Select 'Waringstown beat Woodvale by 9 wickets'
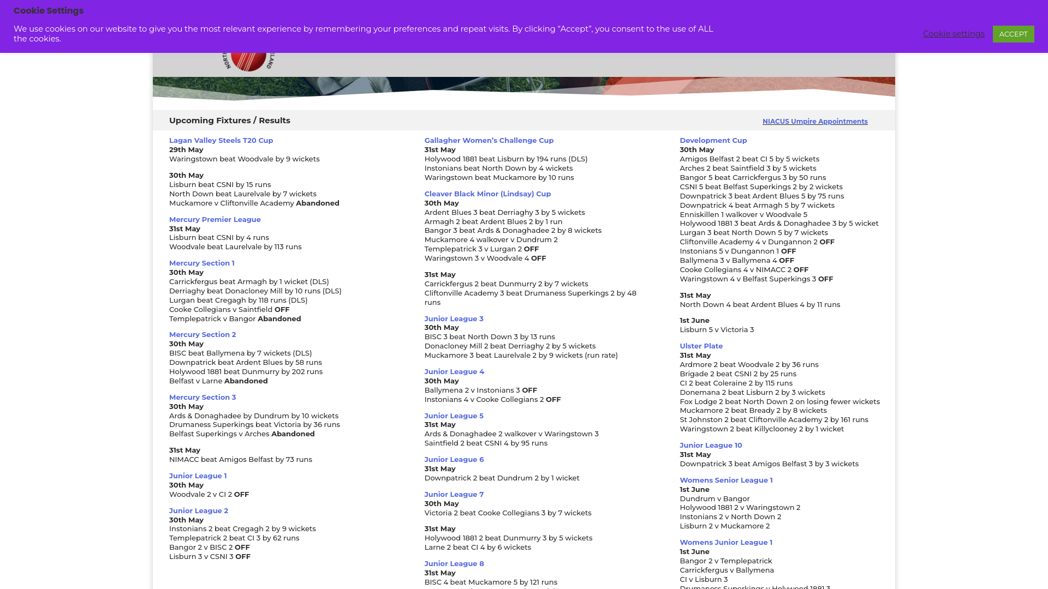 point(245,159)
